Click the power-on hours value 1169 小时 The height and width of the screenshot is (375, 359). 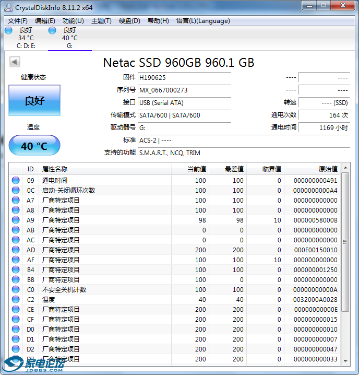click(324, 128)
